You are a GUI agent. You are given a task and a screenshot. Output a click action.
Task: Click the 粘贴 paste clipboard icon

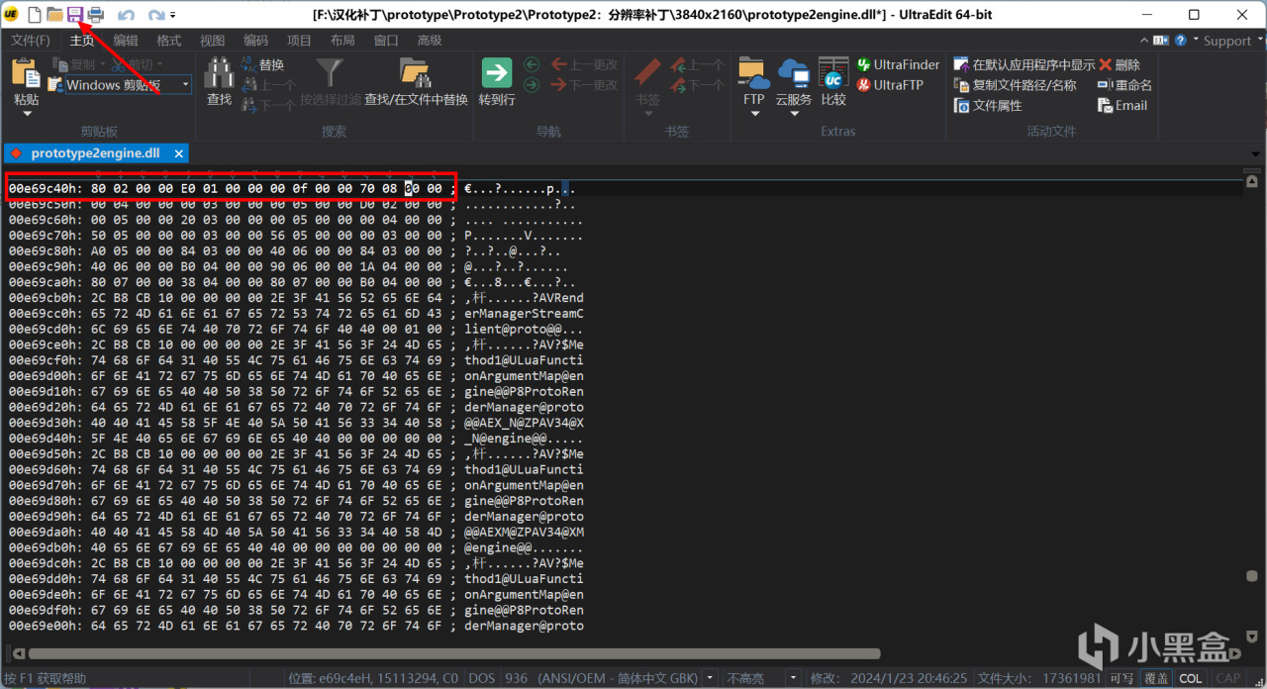27,73
